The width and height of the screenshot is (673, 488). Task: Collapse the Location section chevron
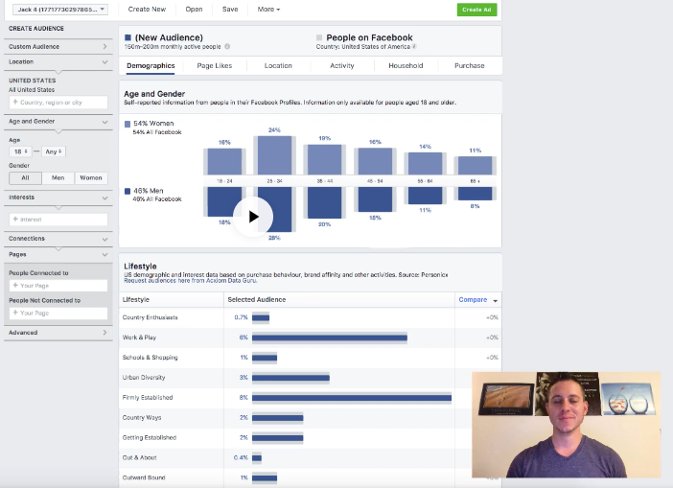(104, 62)
